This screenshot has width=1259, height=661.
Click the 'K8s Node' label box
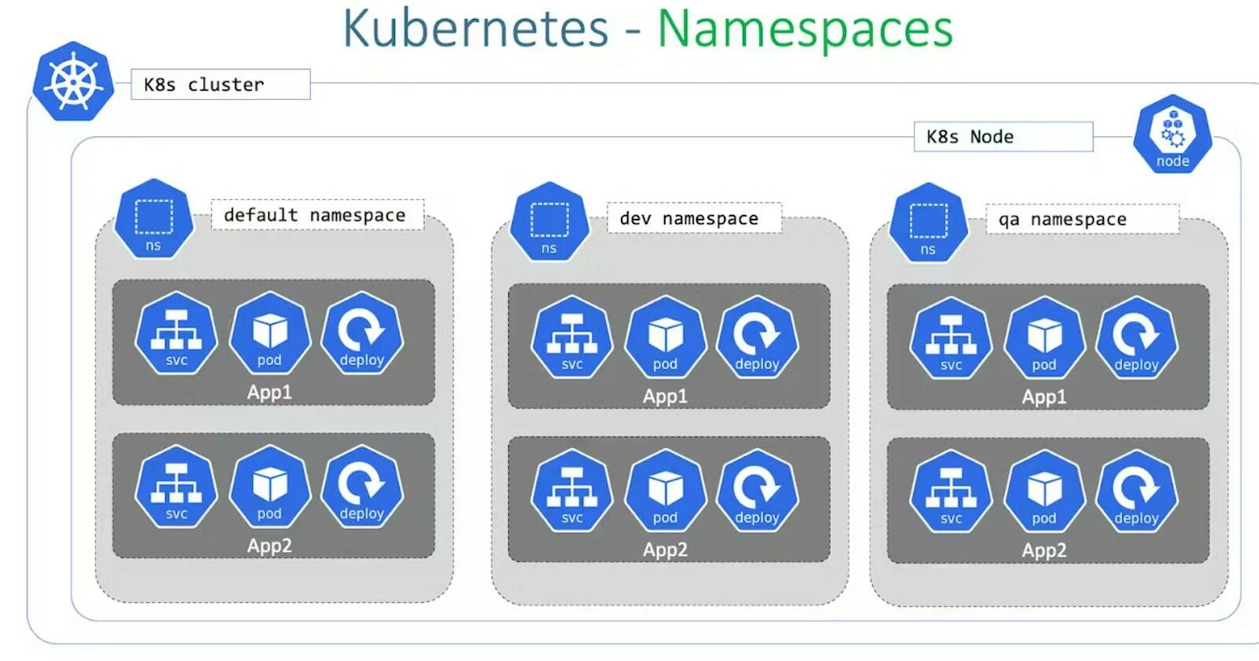1003,136
